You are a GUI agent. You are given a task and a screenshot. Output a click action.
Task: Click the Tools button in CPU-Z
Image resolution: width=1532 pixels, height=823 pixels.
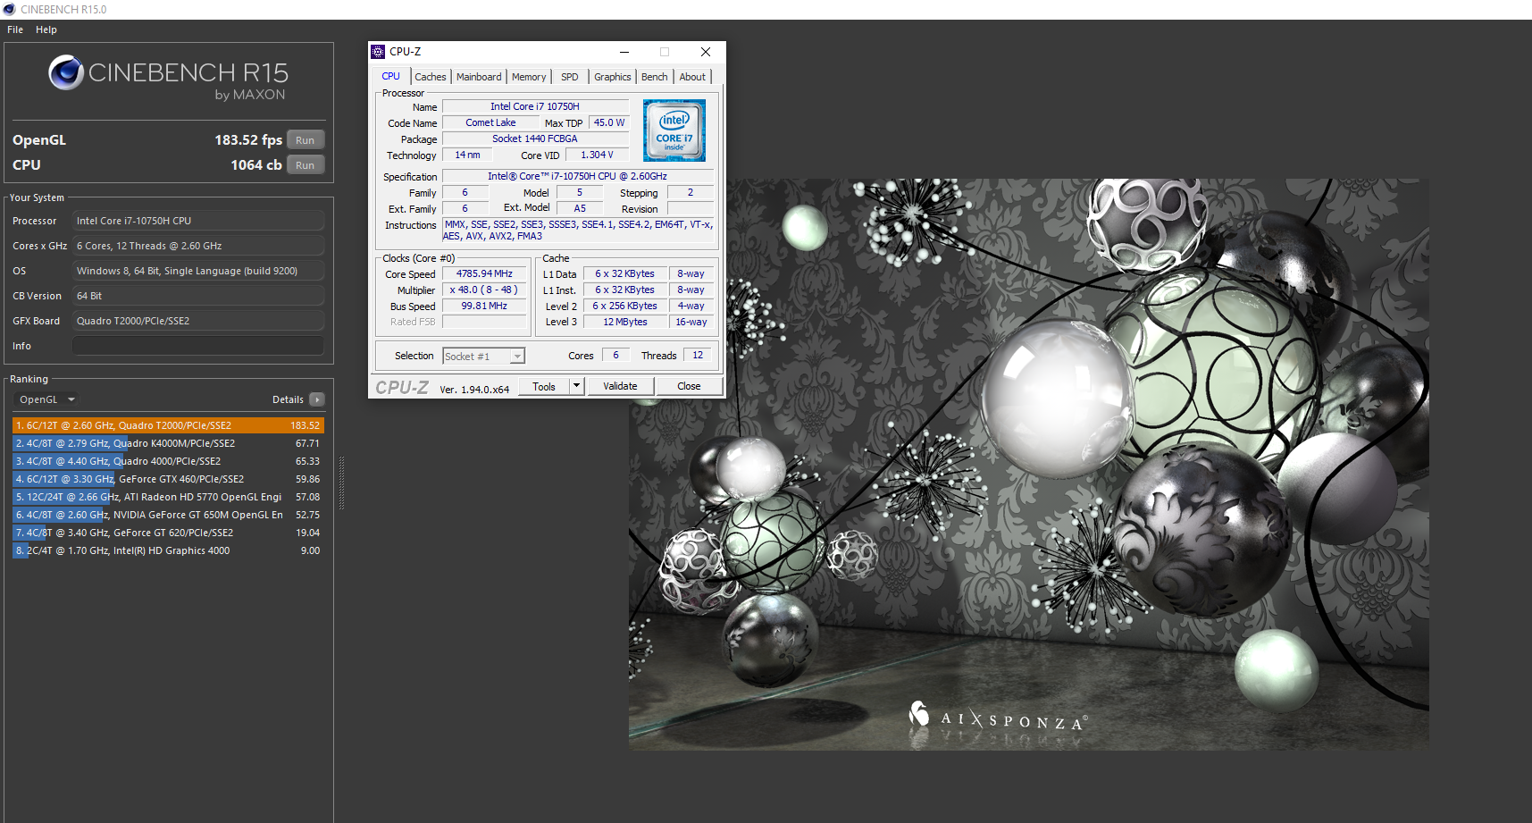point(544,387)
